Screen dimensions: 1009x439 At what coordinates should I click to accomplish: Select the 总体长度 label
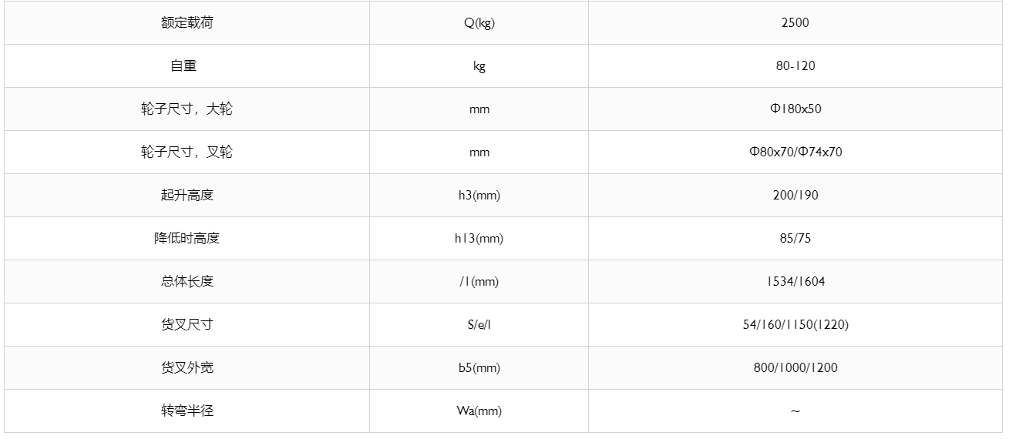point(187,281)
